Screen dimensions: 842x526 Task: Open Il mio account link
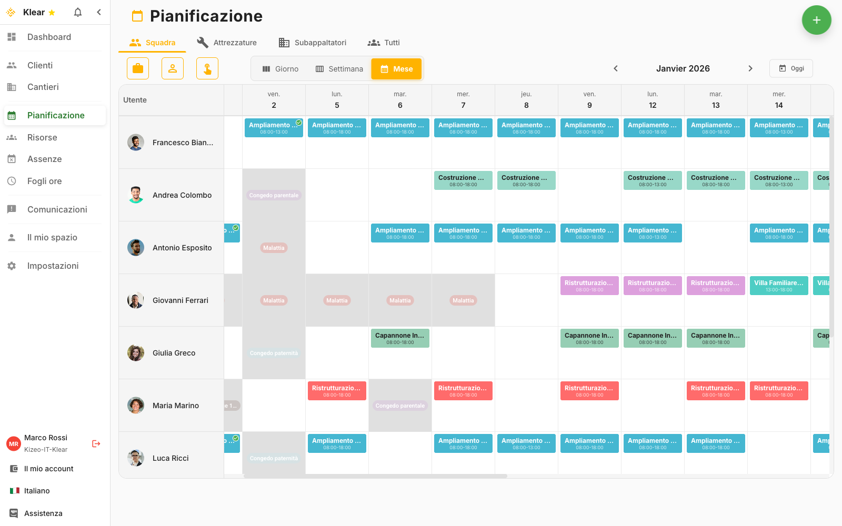[x=48, y=469]
